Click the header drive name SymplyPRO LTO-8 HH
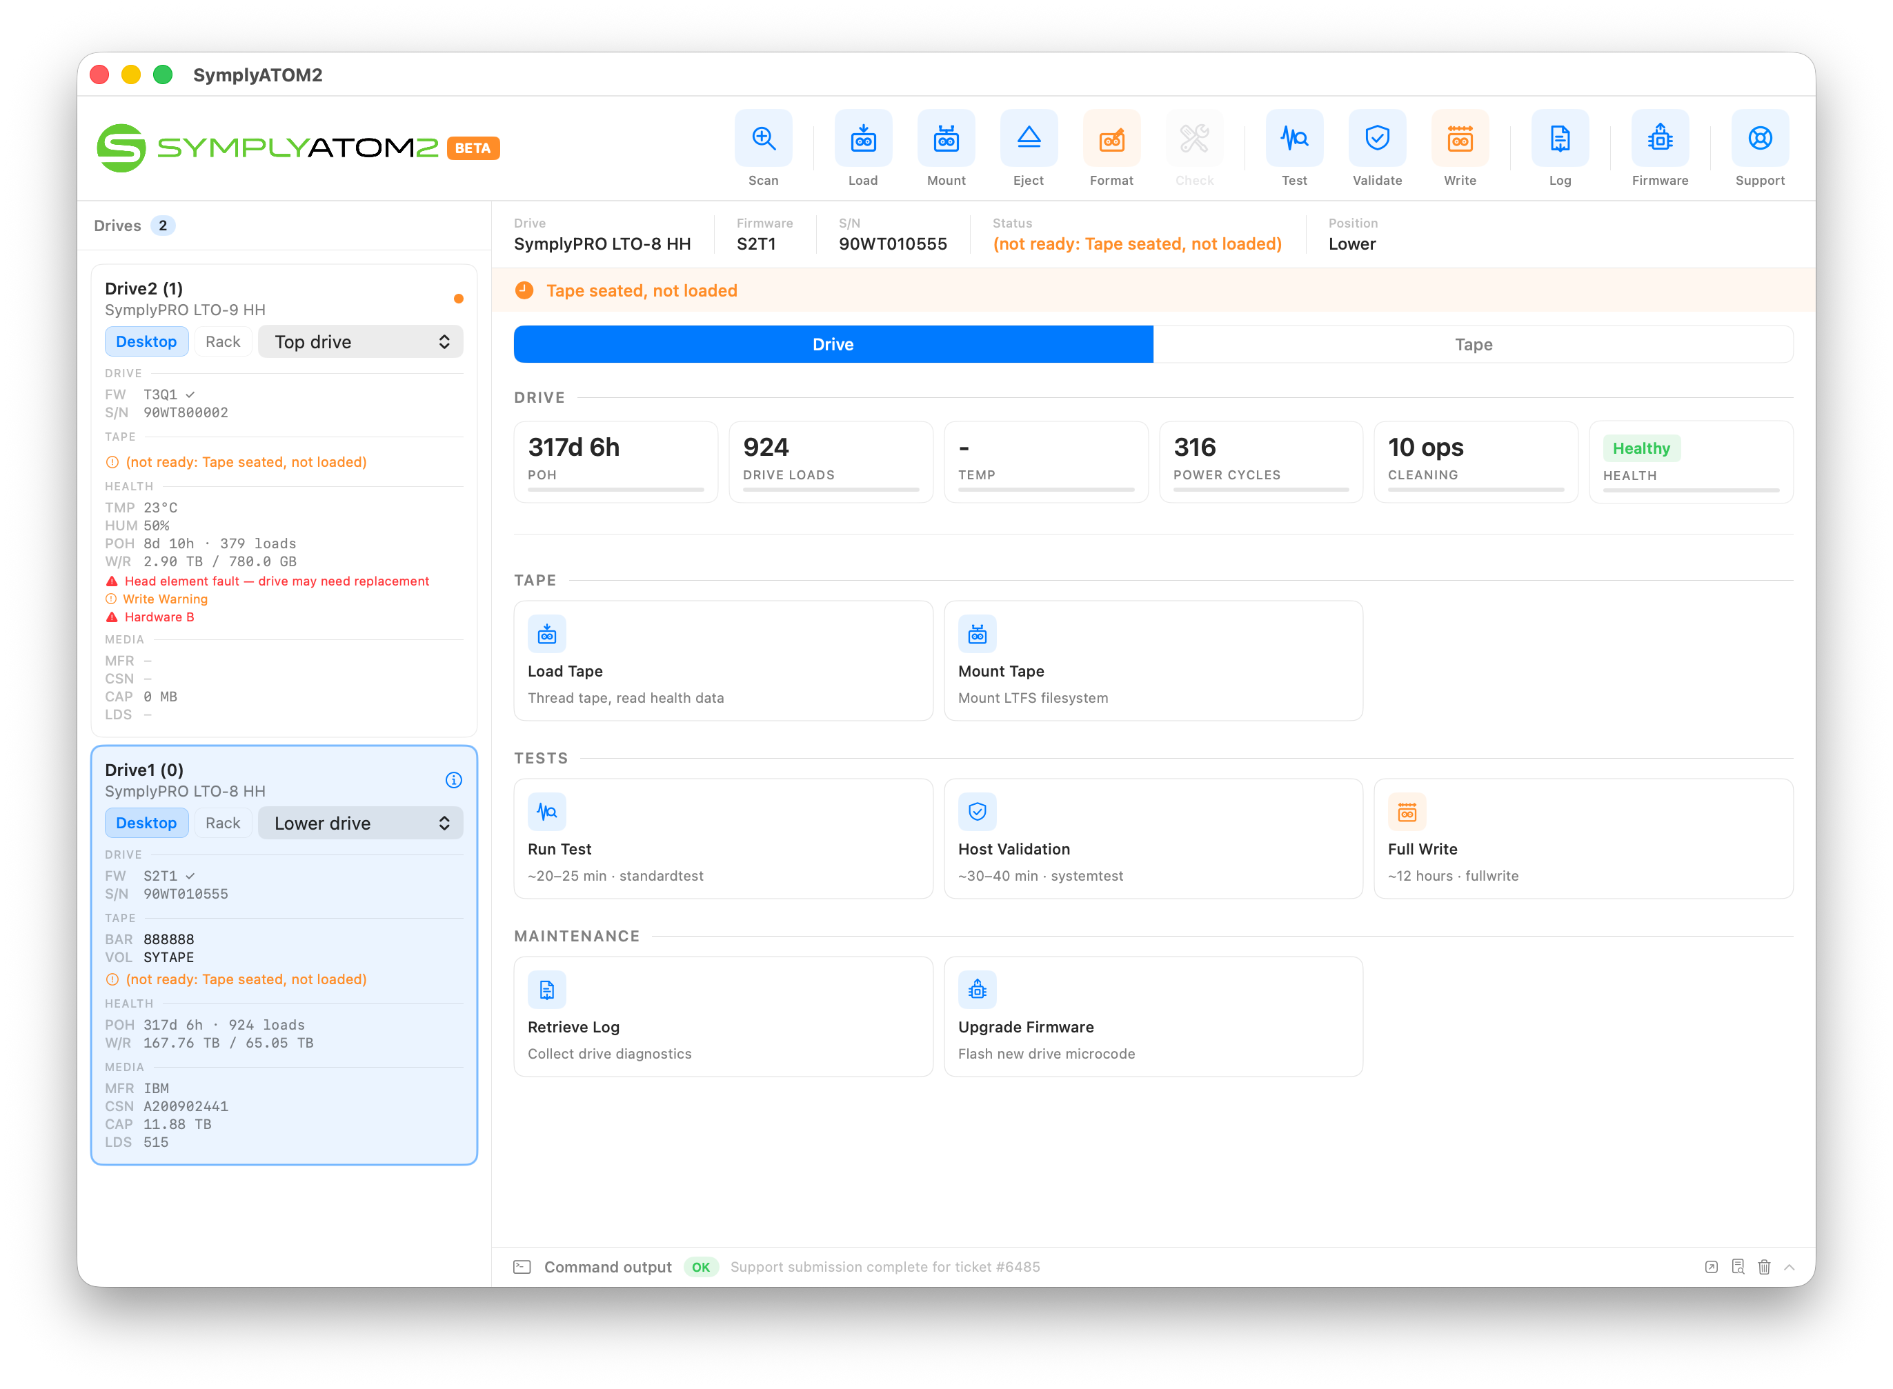 602,244
